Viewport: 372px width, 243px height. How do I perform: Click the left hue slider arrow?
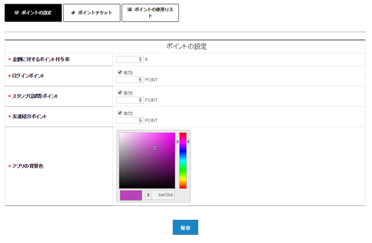[x=178, y=142]
